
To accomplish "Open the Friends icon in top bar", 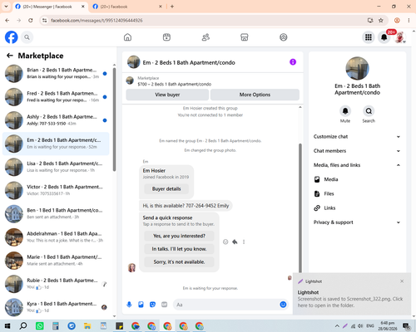I will pyautogui.click(x=206, y=37).
